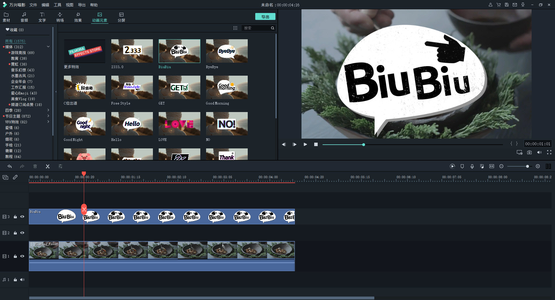Mute audio track 1 speaker icon

click(x=22, y=279)
